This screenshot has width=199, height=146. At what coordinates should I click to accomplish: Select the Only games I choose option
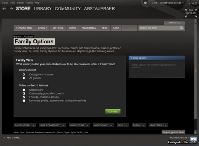pyautogui.click(x=24, y=74)
